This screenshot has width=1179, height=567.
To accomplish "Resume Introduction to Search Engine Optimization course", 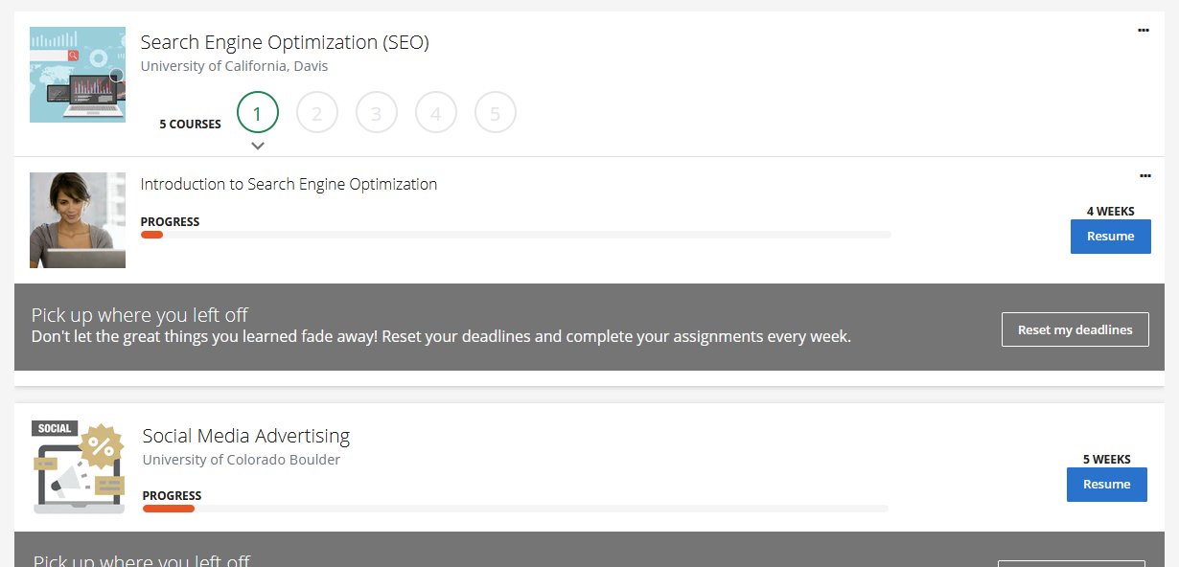I will [1110, 237].
